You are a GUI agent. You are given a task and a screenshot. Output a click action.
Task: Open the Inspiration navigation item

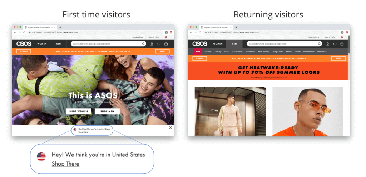322,52
